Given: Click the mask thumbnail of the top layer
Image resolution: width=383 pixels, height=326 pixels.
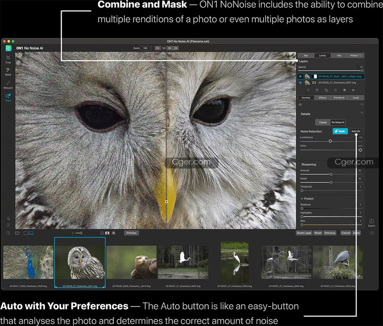Looking at the screenshot, I should 314,77.
